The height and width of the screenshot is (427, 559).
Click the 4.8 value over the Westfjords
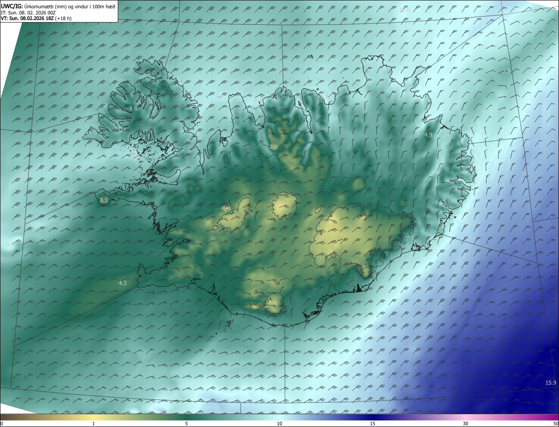pos(133,108)
